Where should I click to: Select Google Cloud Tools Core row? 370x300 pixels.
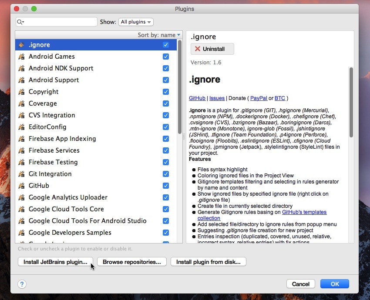click(x=96, y=209)
